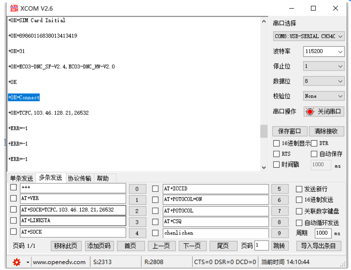Click the 清除接收 clear receive button
351x270 pixels.
point(327,131)
